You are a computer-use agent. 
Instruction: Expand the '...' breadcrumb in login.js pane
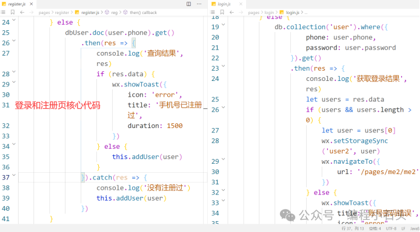306,13
